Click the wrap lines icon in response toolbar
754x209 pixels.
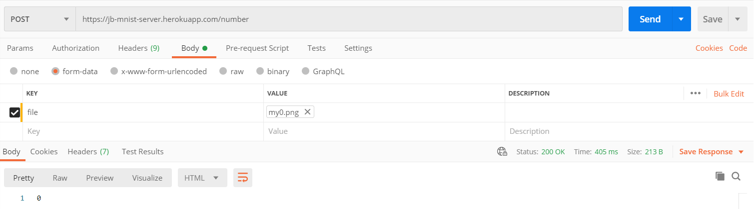[243, 178]
